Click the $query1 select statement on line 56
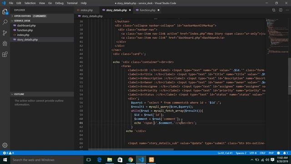The image size is (291, 164). [176, 102]
